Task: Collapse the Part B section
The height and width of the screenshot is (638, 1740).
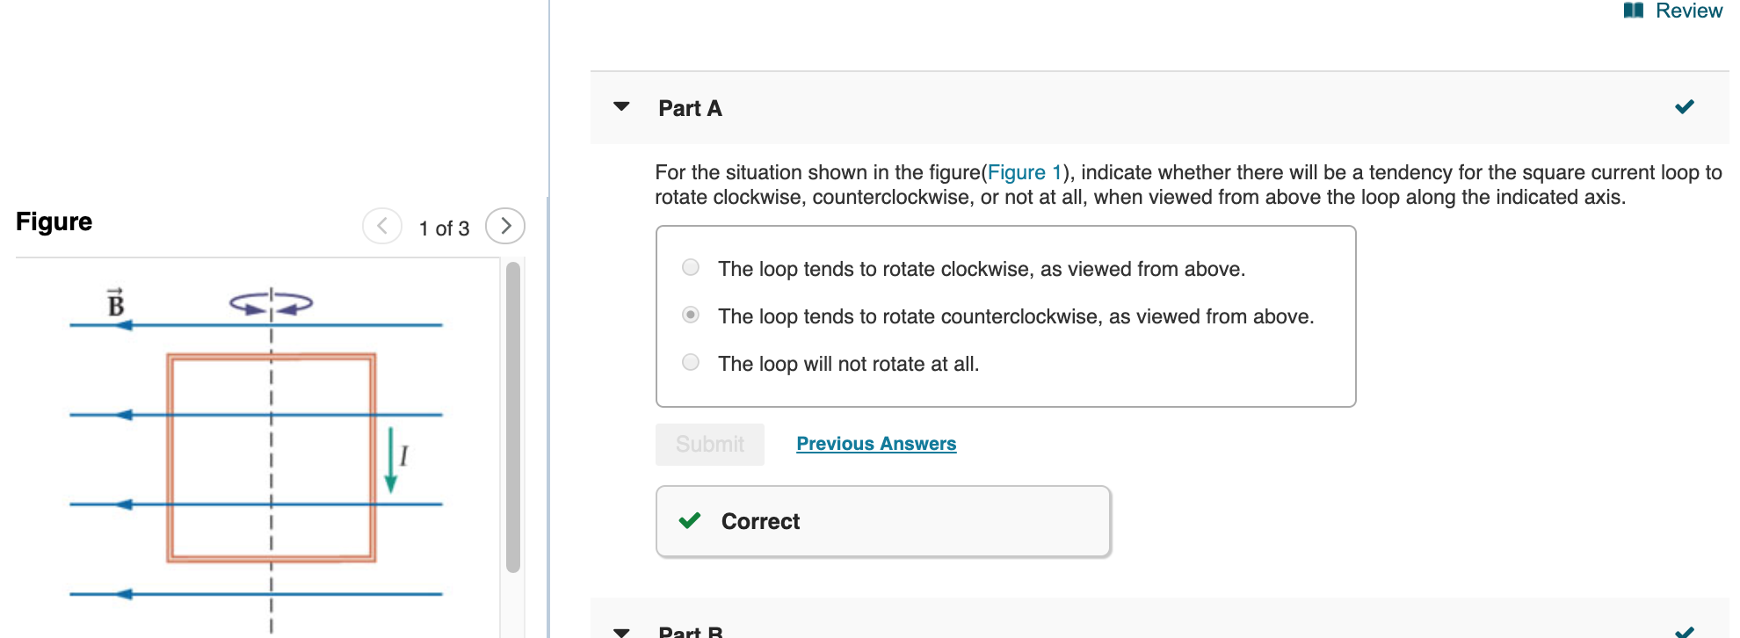Action: [620, 631]
